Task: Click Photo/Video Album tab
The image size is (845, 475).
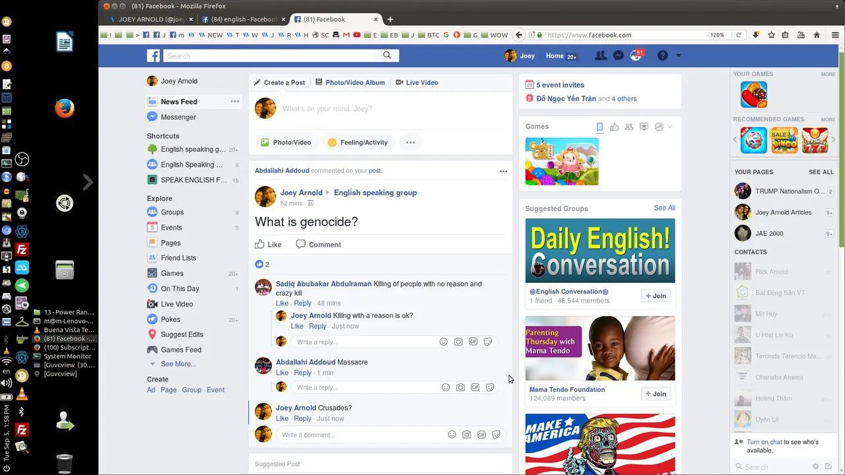Action: pyautogui.click(x=350, y=82)
